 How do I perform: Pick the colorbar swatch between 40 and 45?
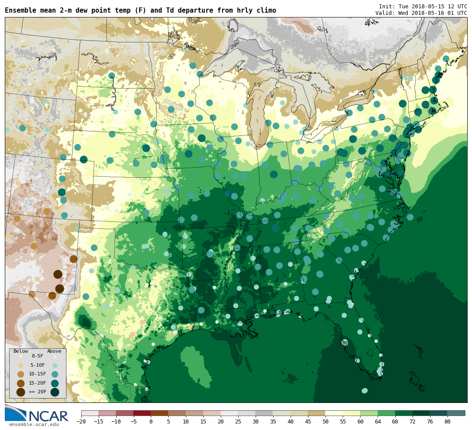[x=299, y=413]
